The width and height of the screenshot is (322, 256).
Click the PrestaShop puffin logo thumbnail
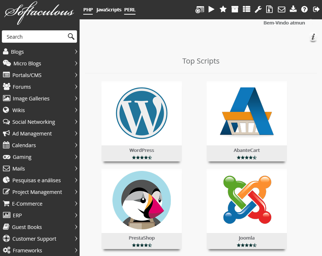pos(142,200)
